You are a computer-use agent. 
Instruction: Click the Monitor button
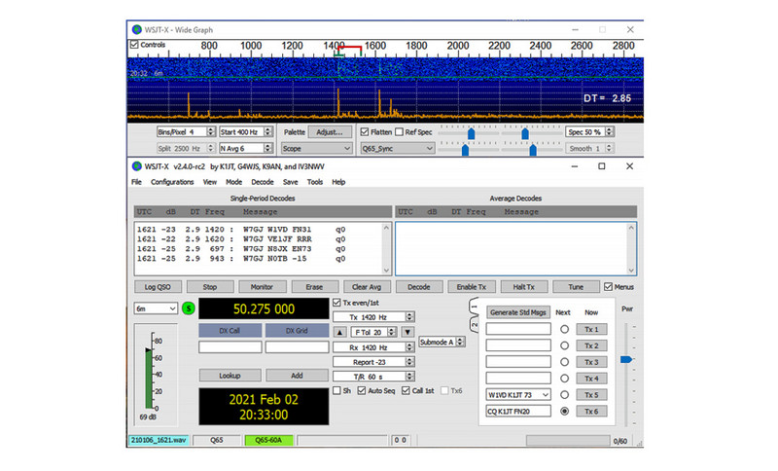[x=262, y=287]
